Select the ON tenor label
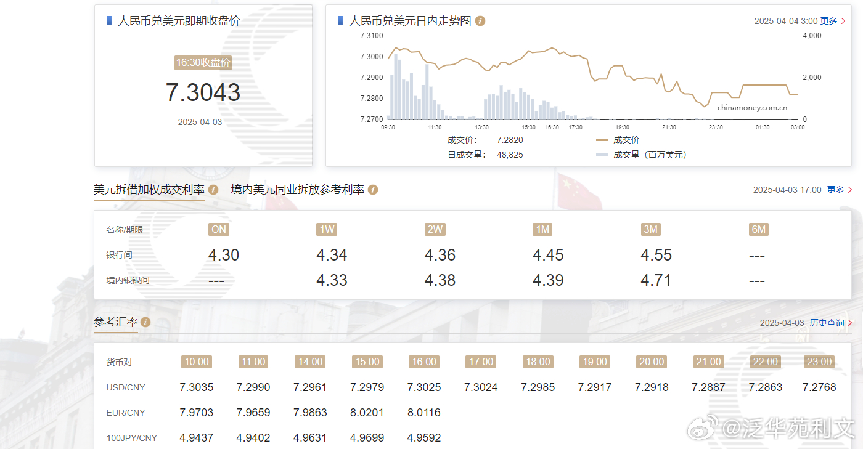The width and height of the screenshot is (863, 449). 219,230
